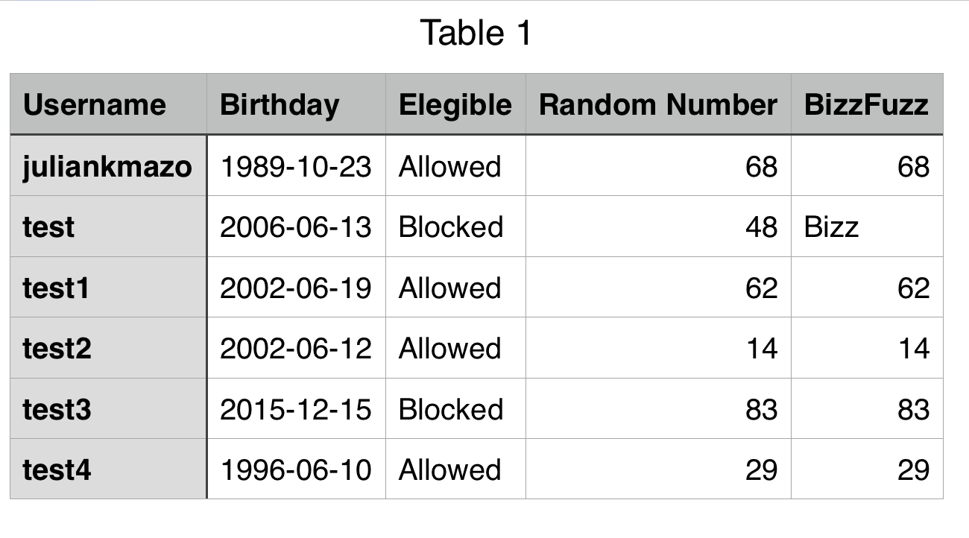Select the test1 row header cell
Image resolution: width=969 pixels, height=538 pixels.
(109, 288)
